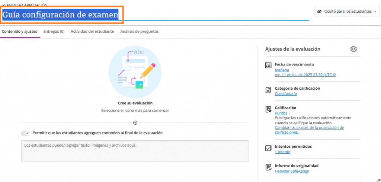Viewport: 381px width, 182px height.
Task: Select the Contenido y ajustes tab
Action: 19,32
